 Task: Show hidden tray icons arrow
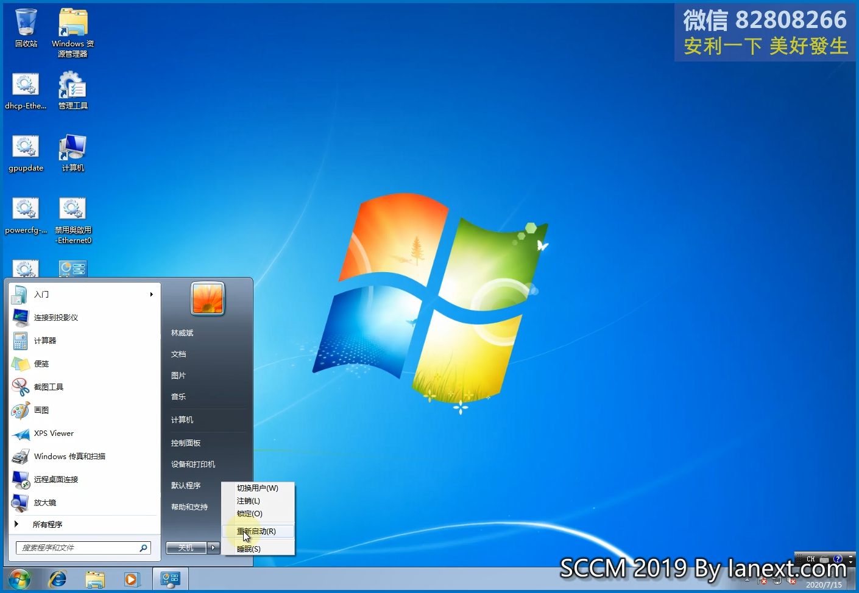click(x=748, y=580)
